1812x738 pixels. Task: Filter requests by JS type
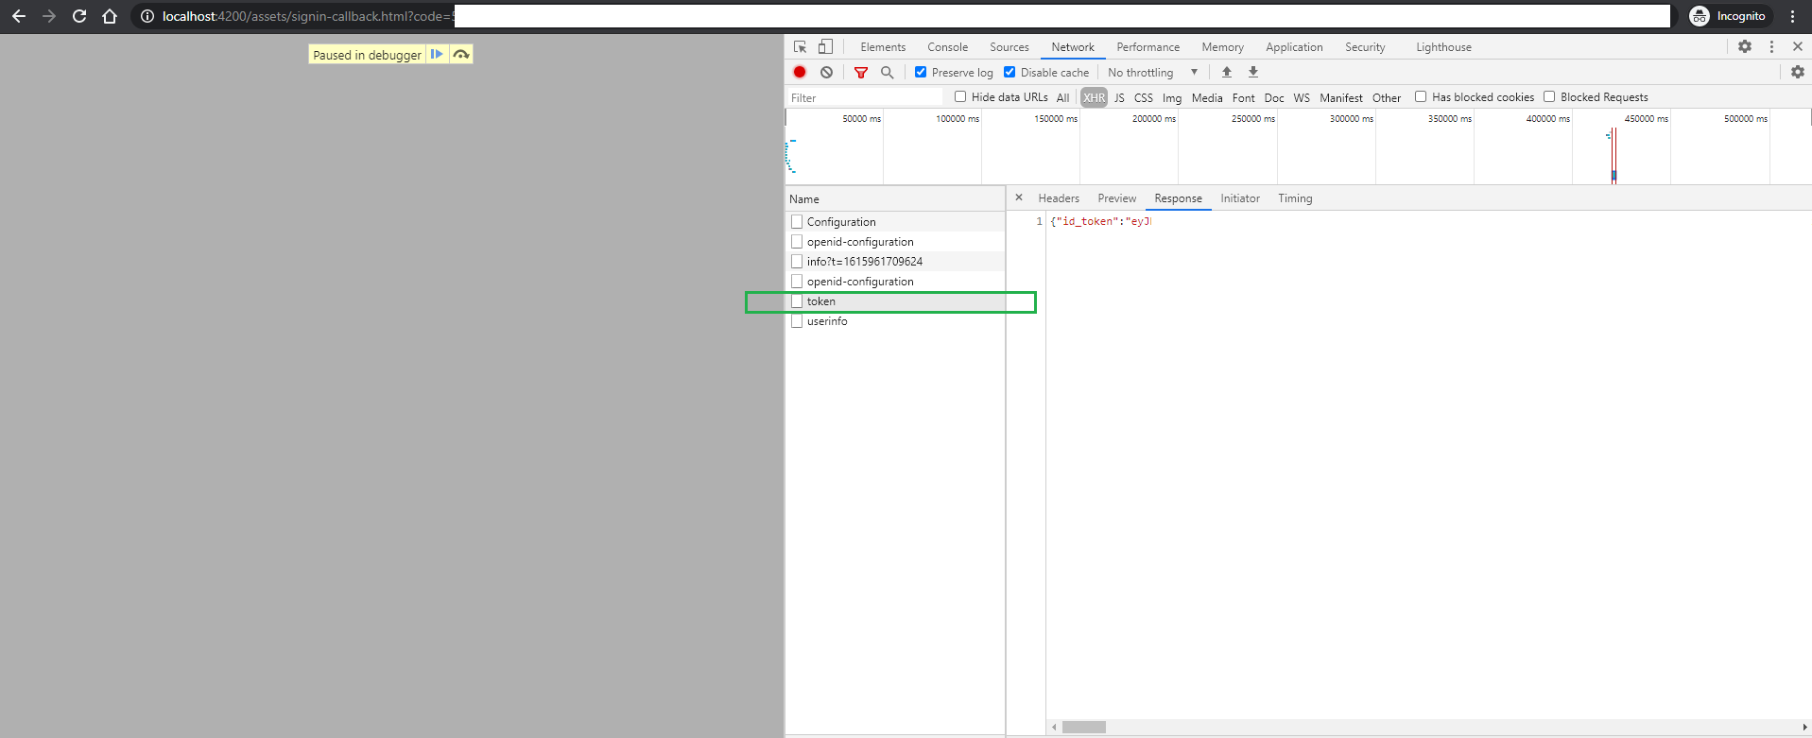(1119, 97)
